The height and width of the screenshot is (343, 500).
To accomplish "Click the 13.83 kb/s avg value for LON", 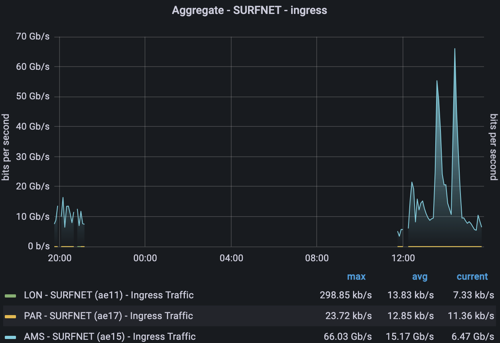I will (411, 296).
